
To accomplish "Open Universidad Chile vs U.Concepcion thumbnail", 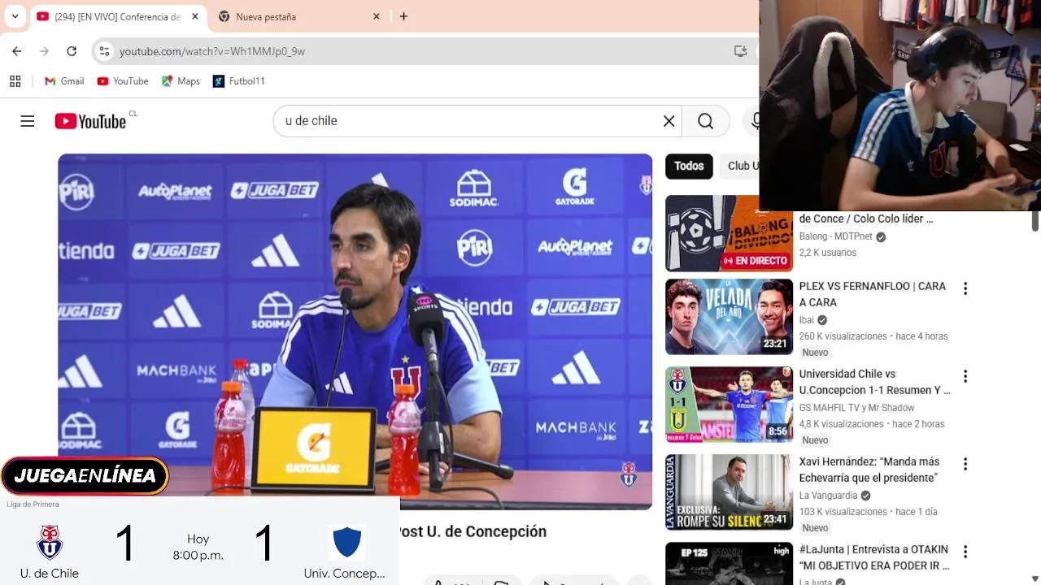I will click(x=729, y=405).
